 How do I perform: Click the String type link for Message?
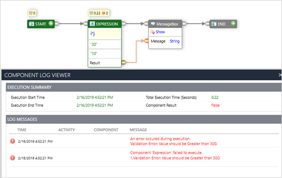coord(175,41)
